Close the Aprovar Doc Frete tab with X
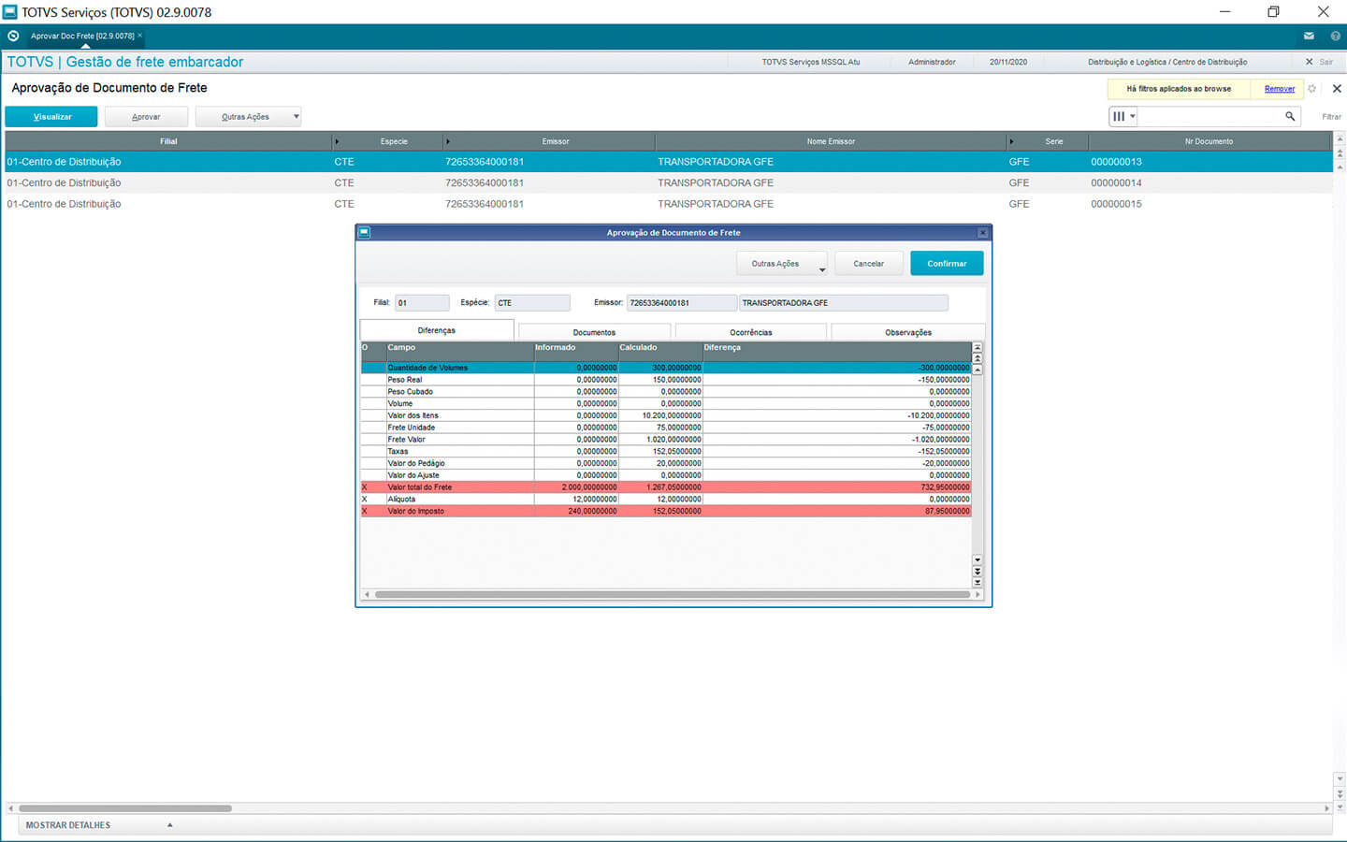The width and height of the screenshot is (1347, 842). click(x=140, y=36)
